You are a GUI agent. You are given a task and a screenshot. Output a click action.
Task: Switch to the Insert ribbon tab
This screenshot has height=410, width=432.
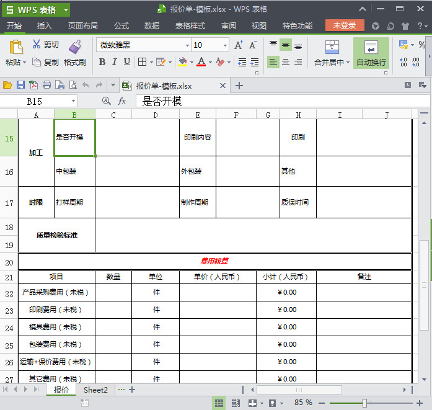[x=45, y=25]
